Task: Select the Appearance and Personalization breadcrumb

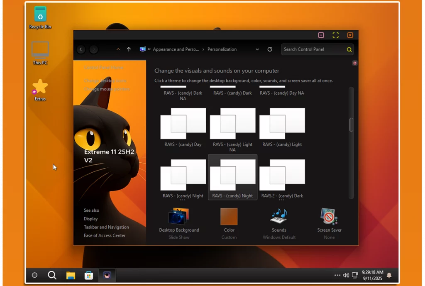Action: click(x=176, y=49)
